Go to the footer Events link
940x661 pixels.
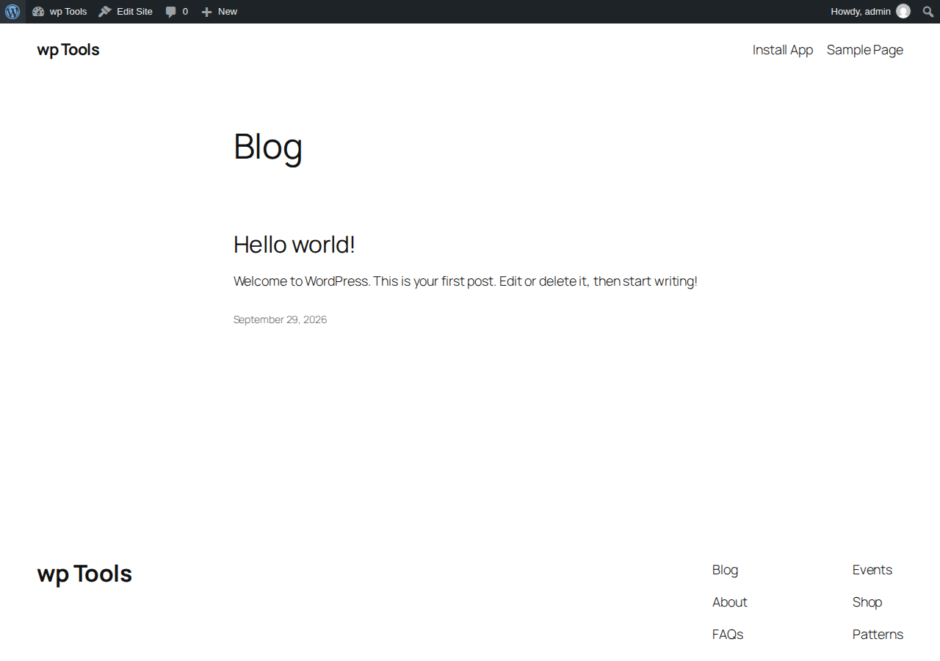click(x=872, y=570)
